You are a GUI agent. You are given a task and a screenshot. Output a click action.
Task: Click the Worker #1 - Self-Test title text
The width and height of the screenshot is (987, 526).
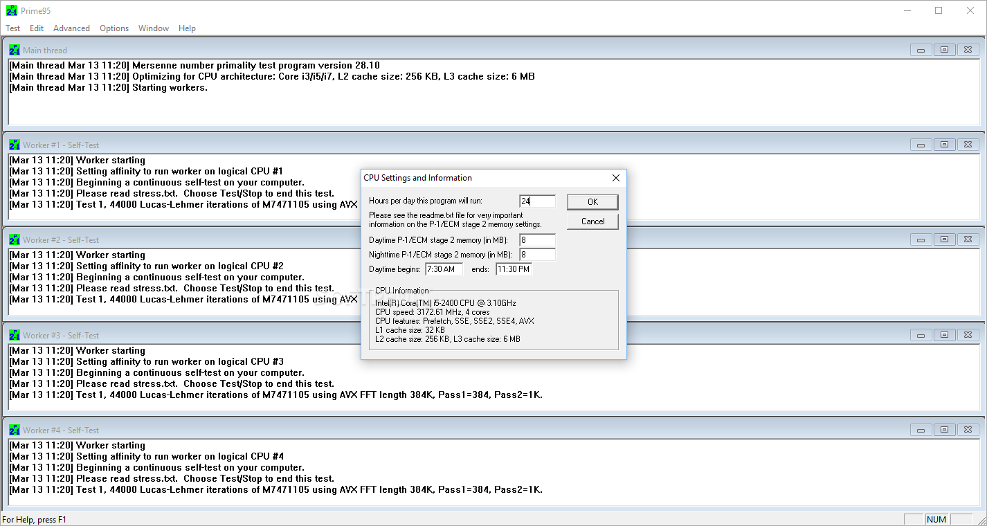[61, 145]
